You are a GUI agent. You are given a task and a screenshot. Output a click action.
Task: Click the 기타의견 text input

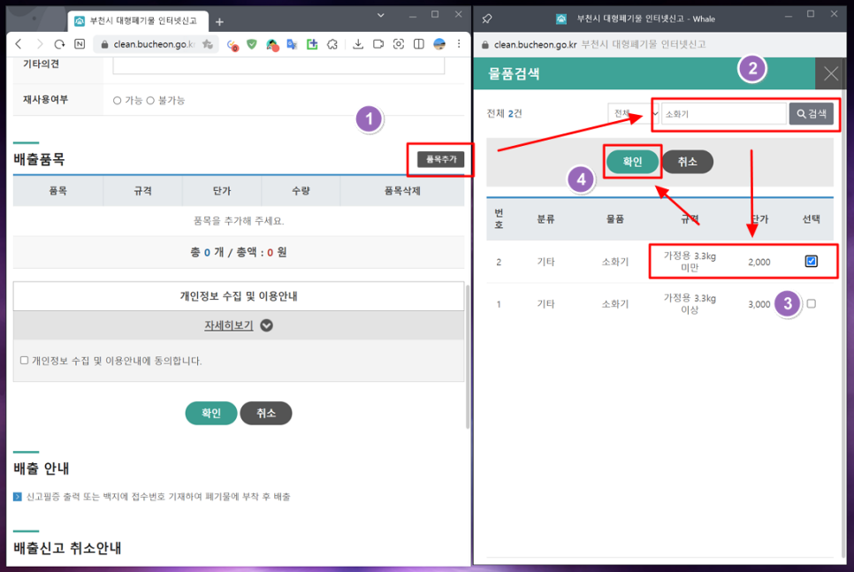click(278, 65)
